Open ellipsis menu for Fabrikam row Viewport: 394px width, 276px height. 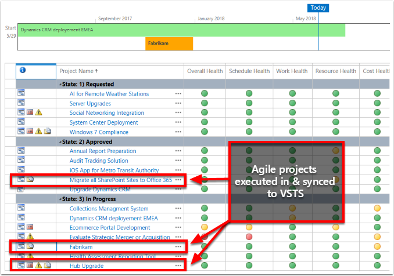(178, 246)
